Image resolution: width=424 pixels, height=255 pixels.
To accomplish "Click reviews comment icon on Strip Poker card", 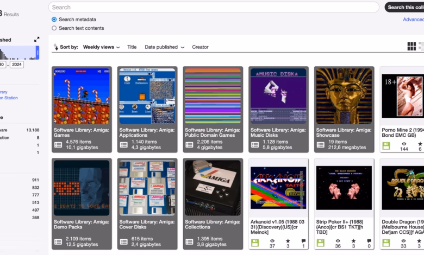I will point(369,241).
